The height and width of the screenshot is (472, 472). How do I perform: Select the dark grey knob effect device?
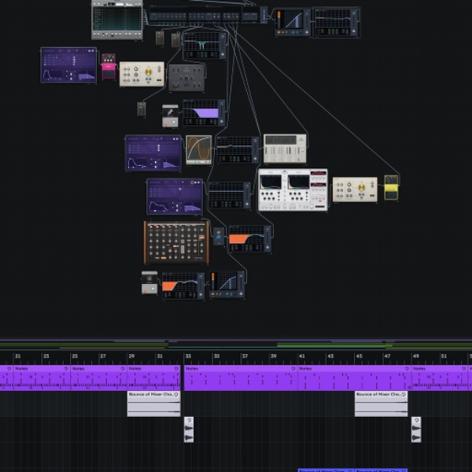[186, 78]
